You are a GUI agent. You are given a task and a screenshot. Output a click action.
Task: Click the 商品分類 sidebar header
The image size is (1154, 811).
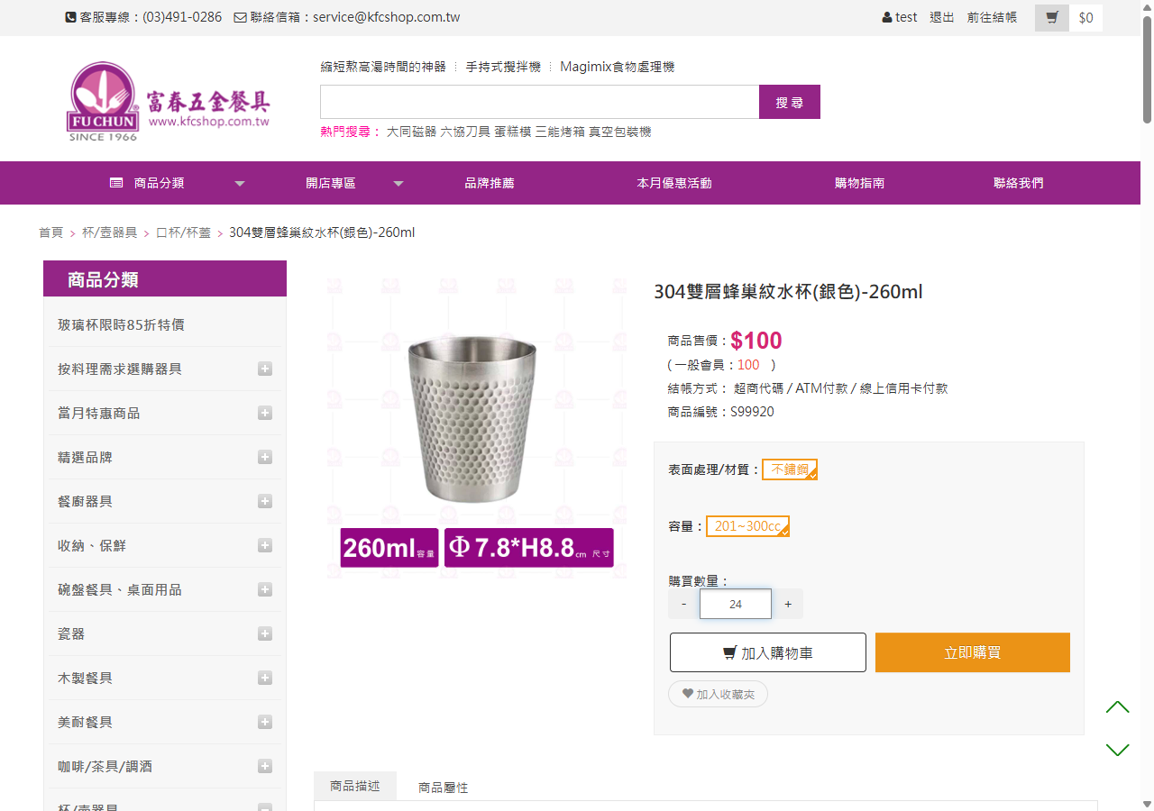(x=165, y=279)
